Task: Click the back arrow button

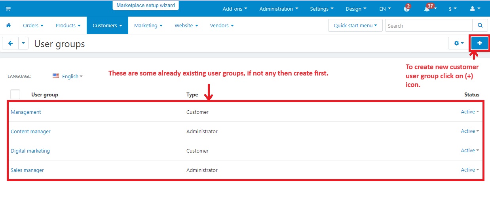Action: tap(10, 43)
